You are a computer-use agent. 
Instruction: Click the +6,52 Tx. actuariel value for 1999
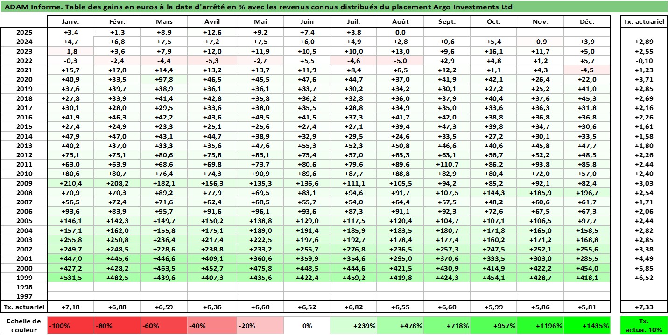644,278
